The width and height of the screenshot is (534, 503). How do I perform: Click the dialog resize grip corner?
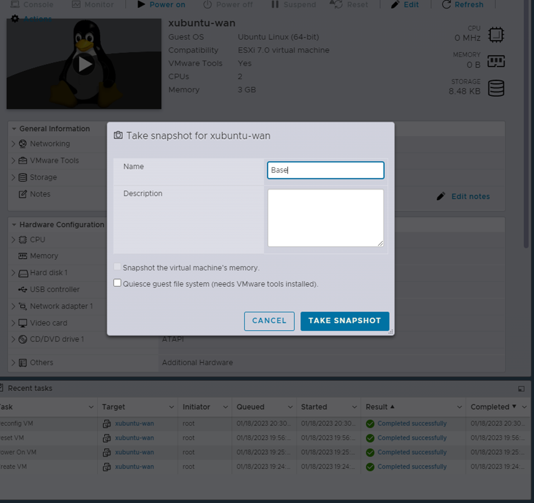391,332
